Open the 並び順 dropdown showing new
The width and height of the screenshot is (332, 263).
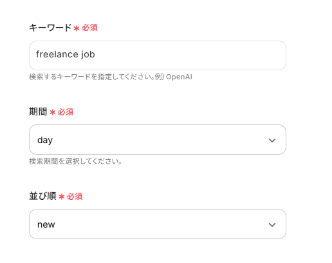pyautogui.click(x=158, y=224)
